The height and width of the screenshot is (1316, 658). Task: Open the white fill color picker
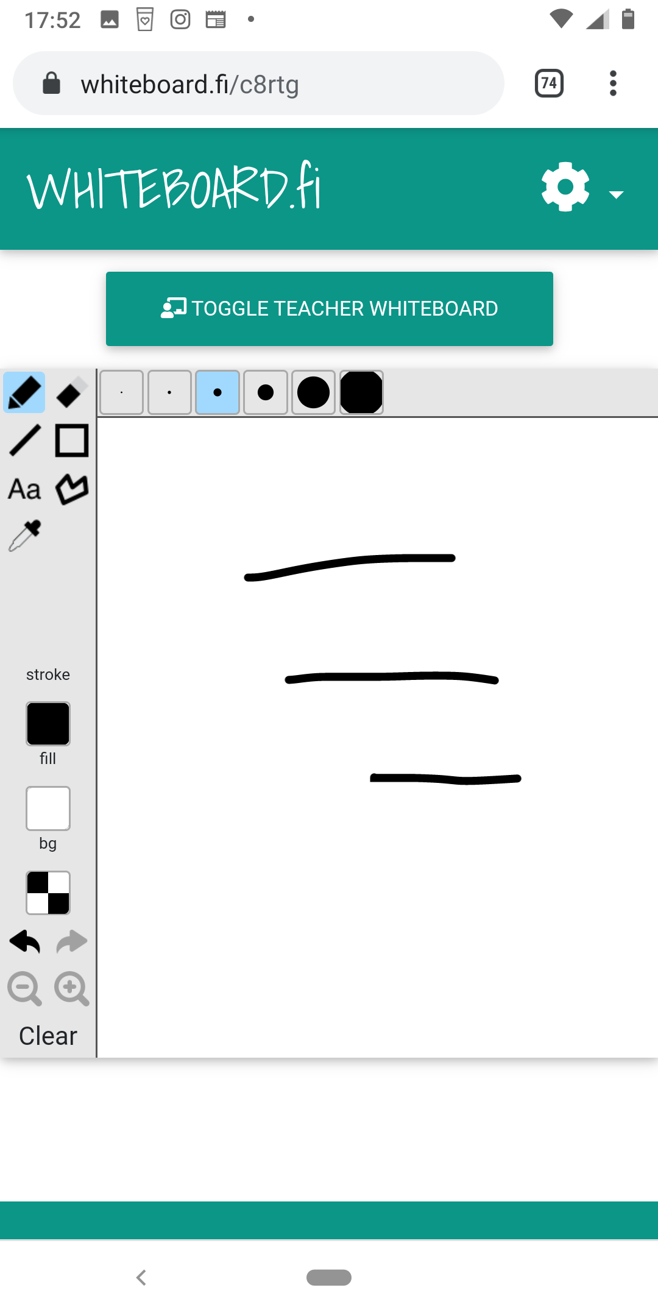[48, 808]
